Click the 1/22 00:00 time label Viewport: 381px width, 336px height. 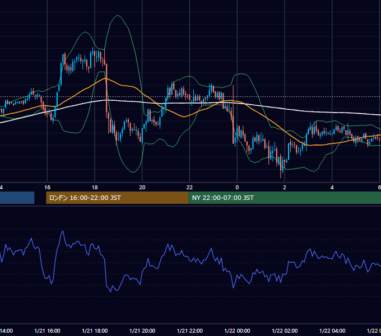click(237, 330)
